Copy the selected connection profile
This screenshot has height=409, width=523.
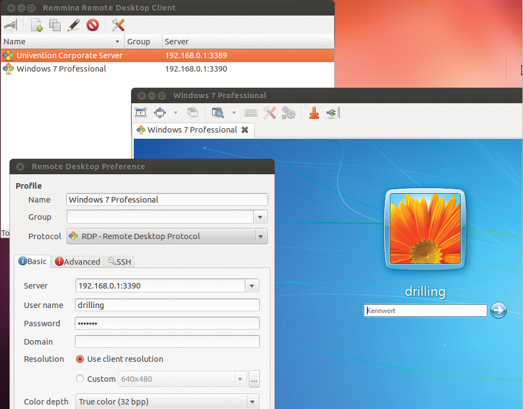tap(54, 25)
